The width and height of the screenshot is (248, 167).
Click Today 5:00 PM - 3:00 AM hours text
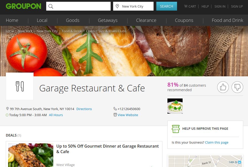tap(28, 115)
